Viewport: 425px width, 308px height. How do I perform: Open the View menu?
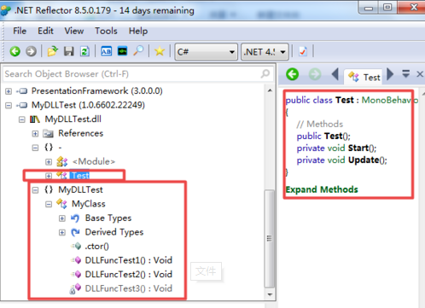tap(74, 31)
